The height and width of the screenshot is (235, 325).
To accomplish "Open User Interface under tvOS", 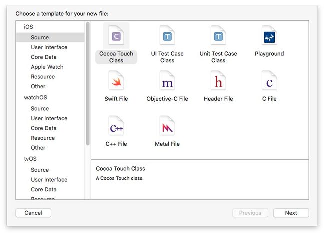I will (49, 180).
